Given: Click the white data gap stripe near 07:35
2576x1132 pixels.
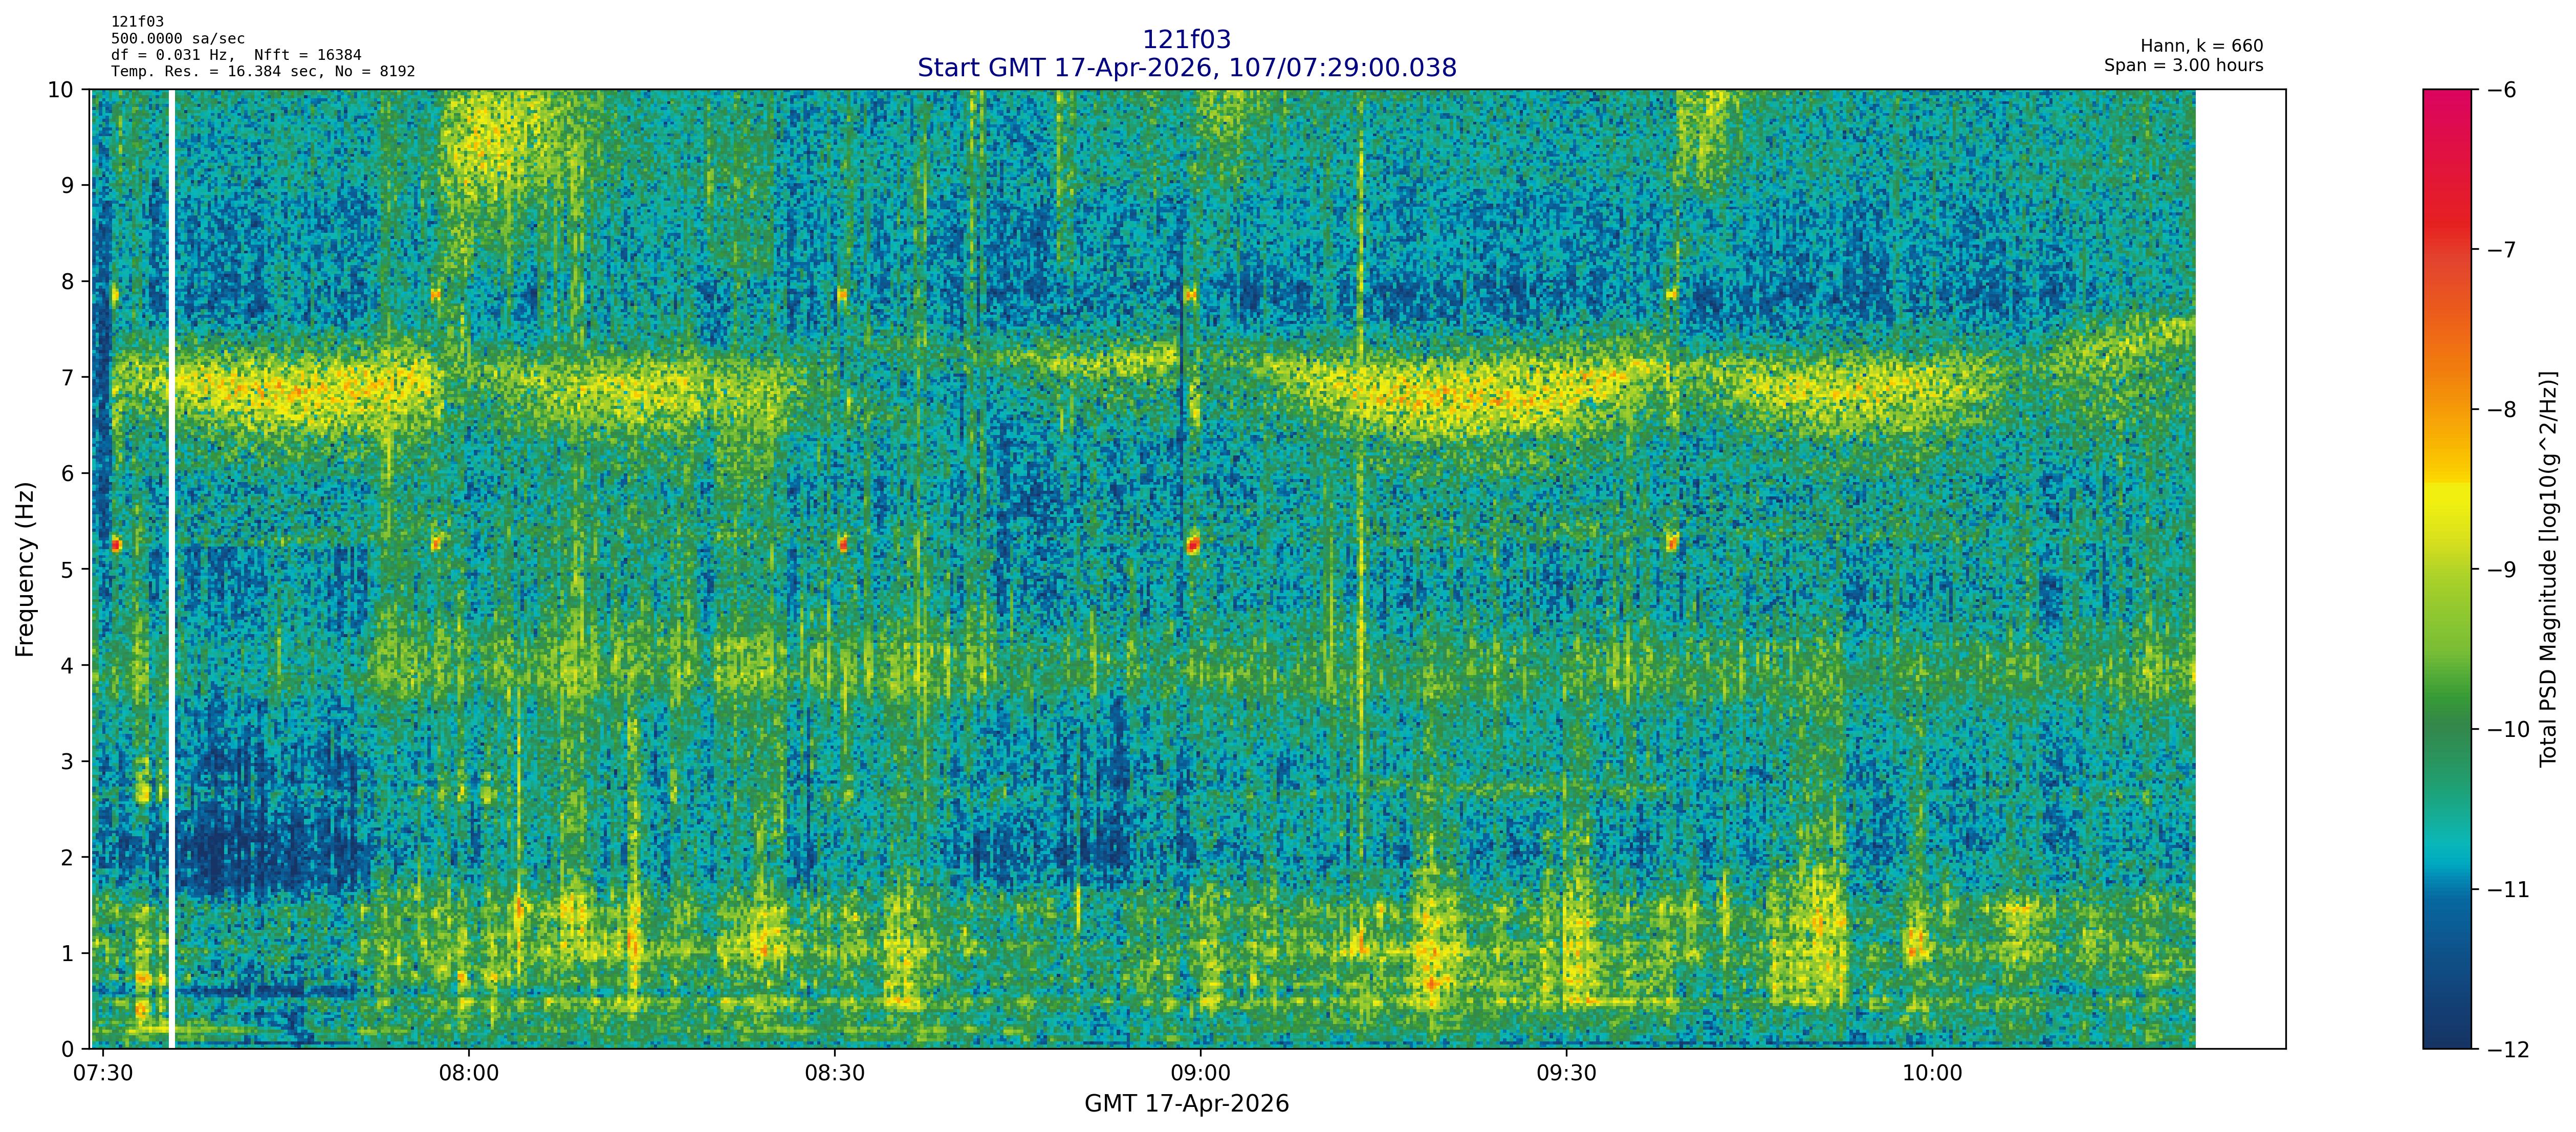Looking at the screenshot, I should (172, 569).
